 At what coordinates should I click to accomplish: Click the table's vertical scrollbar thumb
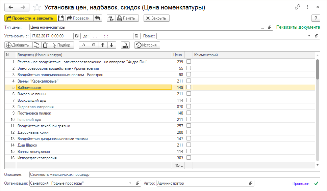(317, 69)
